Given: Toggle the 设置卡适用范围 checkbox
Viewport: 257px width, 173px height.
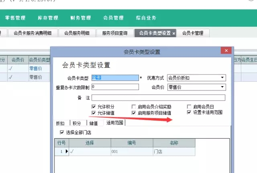Looking at the screenshot, I should (x=189, y=113).
